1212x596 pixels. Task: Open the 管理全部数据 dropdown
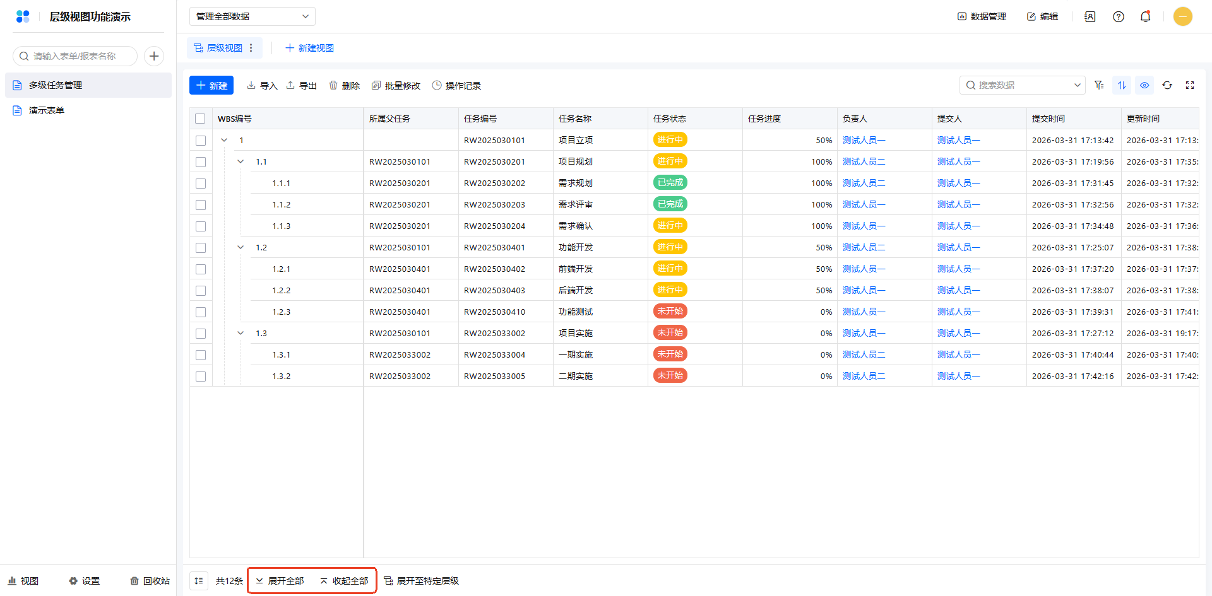tap(252, 16)
